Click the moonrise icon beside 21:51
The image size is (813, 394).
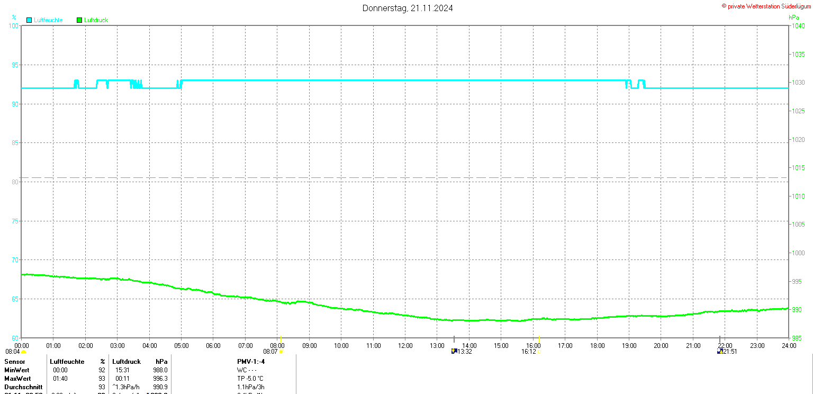720,351
